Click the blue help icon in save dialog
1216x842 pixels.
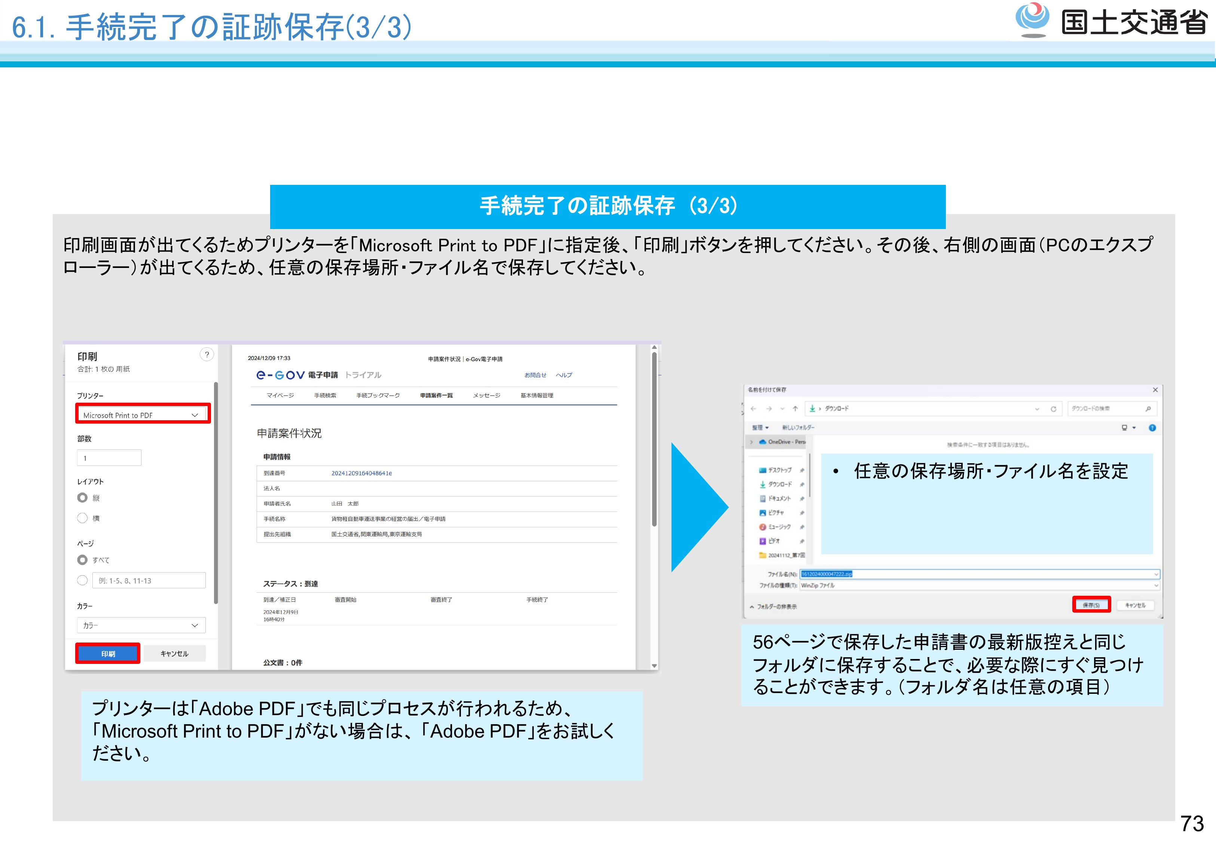1152,428
